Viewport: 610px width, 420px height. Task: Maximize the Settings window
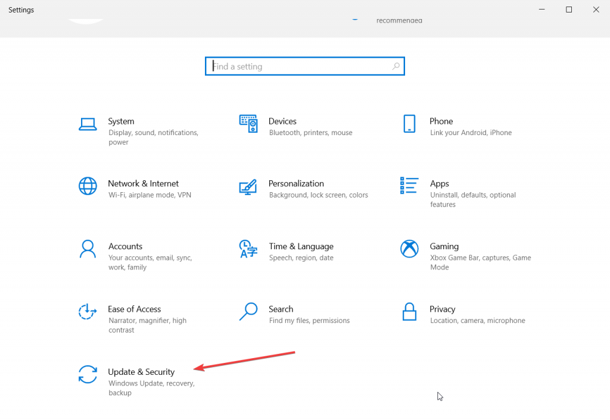click(x=569, y=10)
